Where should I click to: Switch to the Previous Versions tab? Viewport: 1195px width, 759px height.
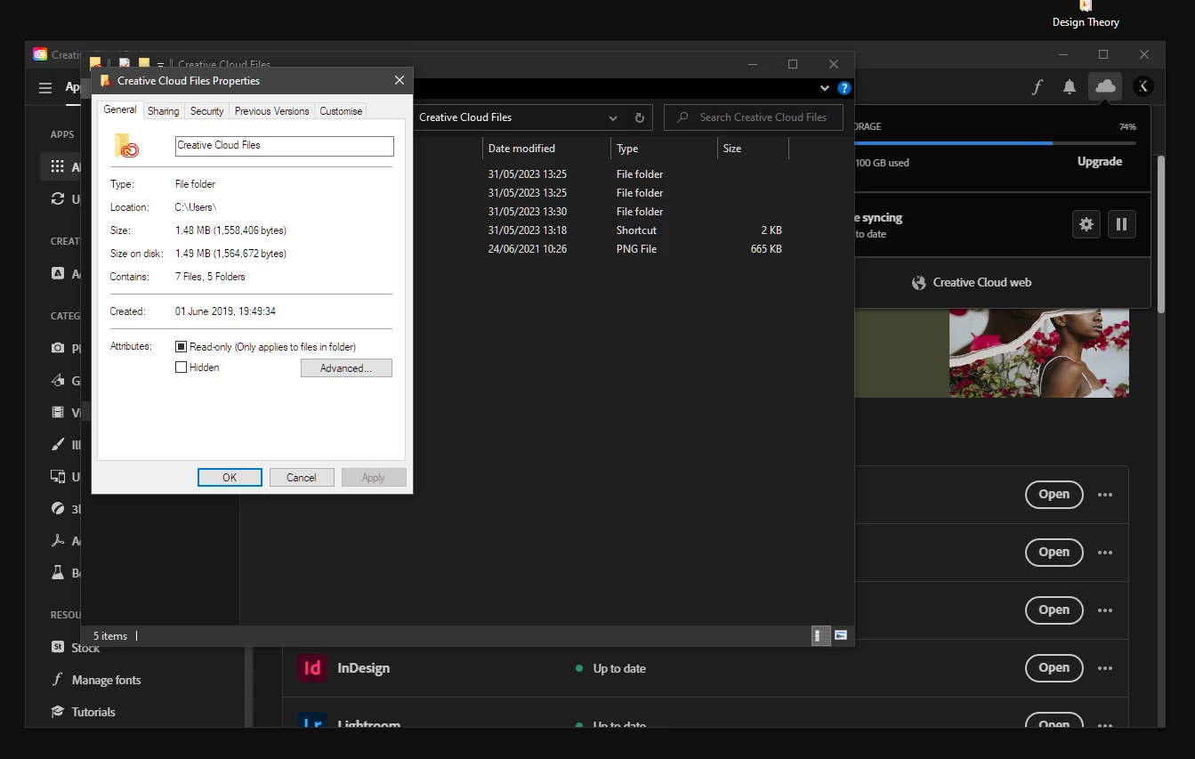[x=272, y=111]
